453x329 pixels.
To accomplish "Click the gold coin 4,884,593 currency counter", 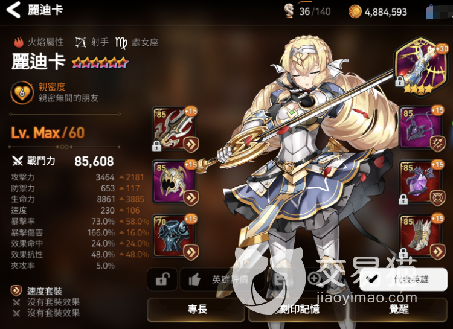I will coord(377,12).
